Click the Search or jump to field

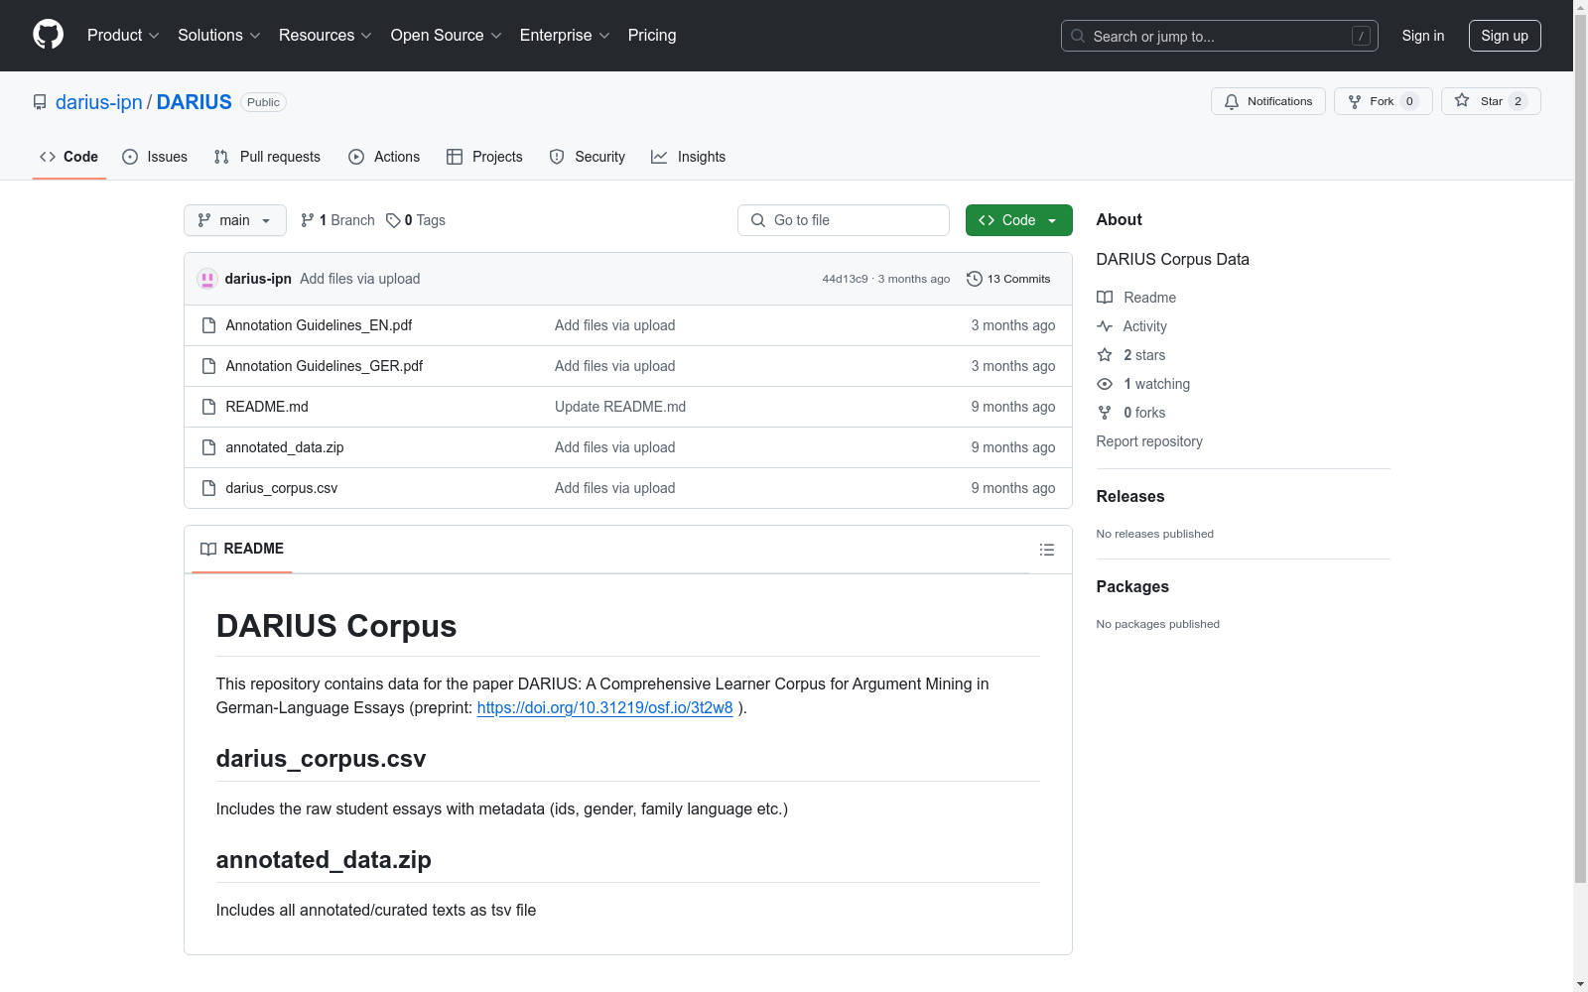[1220, 36]
